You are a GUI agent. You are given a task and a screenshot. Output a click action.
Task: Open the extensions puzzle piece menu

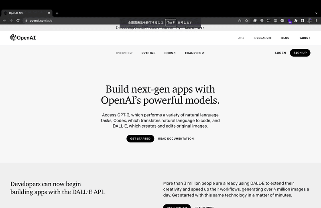coord(296,21)
